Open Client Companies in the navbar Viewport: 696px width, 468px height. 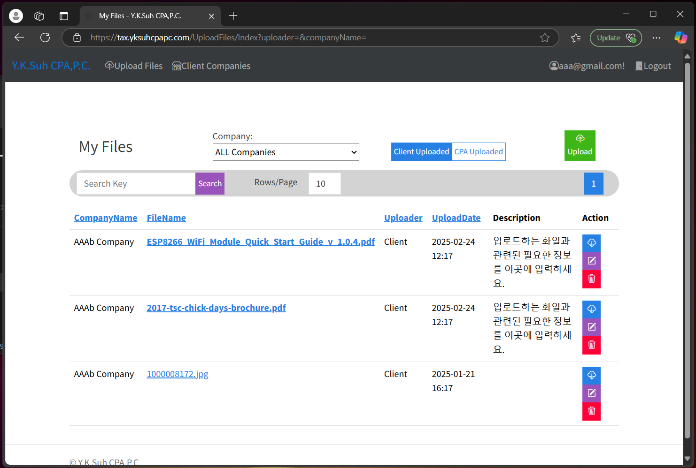[x=211, y=66]
